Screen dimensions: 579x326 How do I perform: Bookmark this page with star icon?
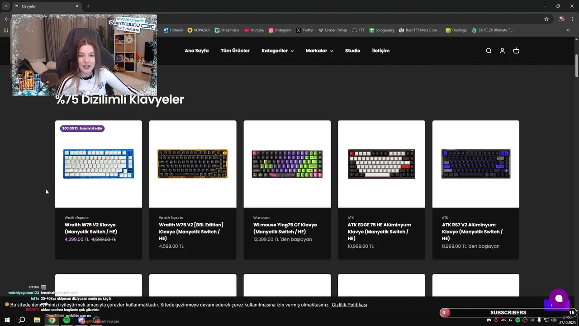[x=546, y=19]
